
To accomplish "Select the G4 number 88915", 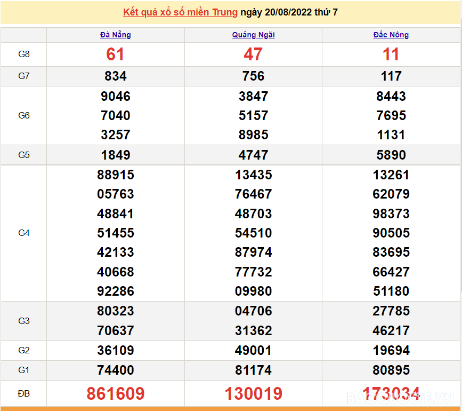I will coord(116,175).
